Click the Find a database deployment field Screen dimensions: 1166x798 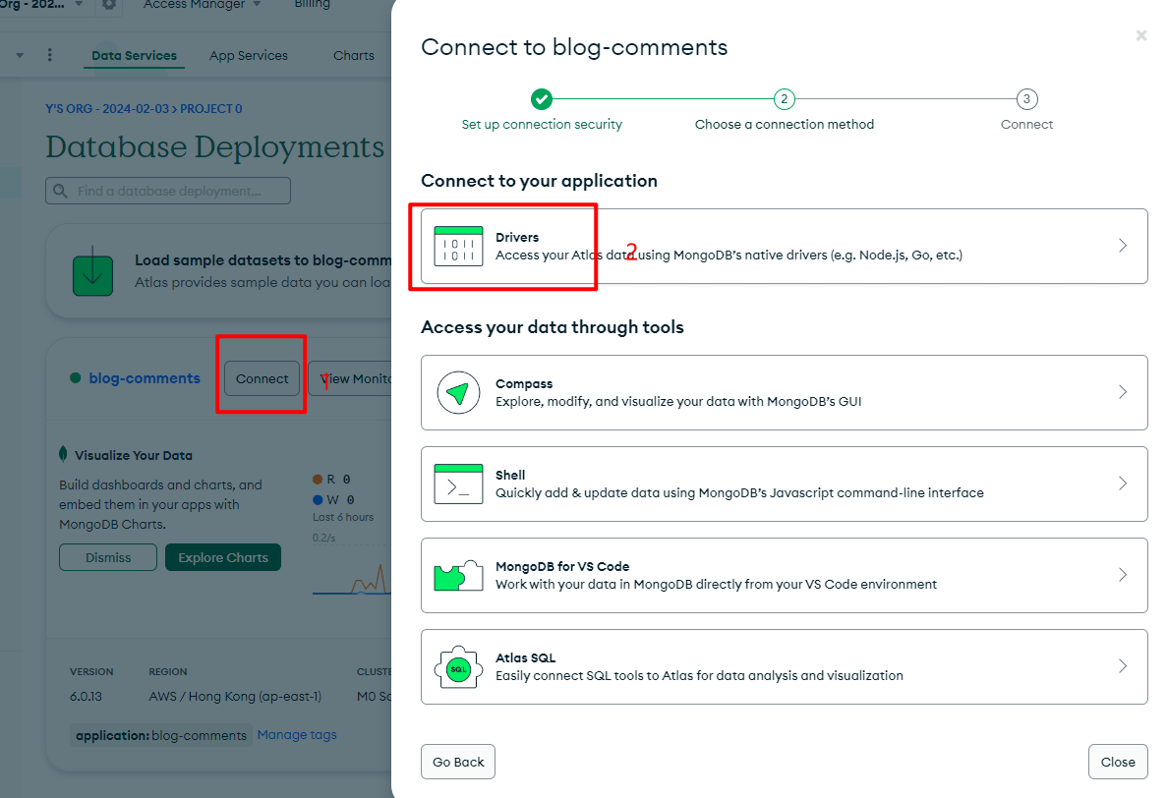click(168, 191)
